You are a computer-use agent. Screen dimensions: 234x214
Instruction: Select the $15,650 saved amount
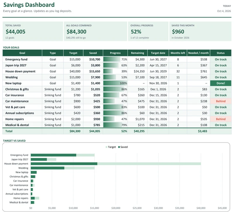pos(94,71)
